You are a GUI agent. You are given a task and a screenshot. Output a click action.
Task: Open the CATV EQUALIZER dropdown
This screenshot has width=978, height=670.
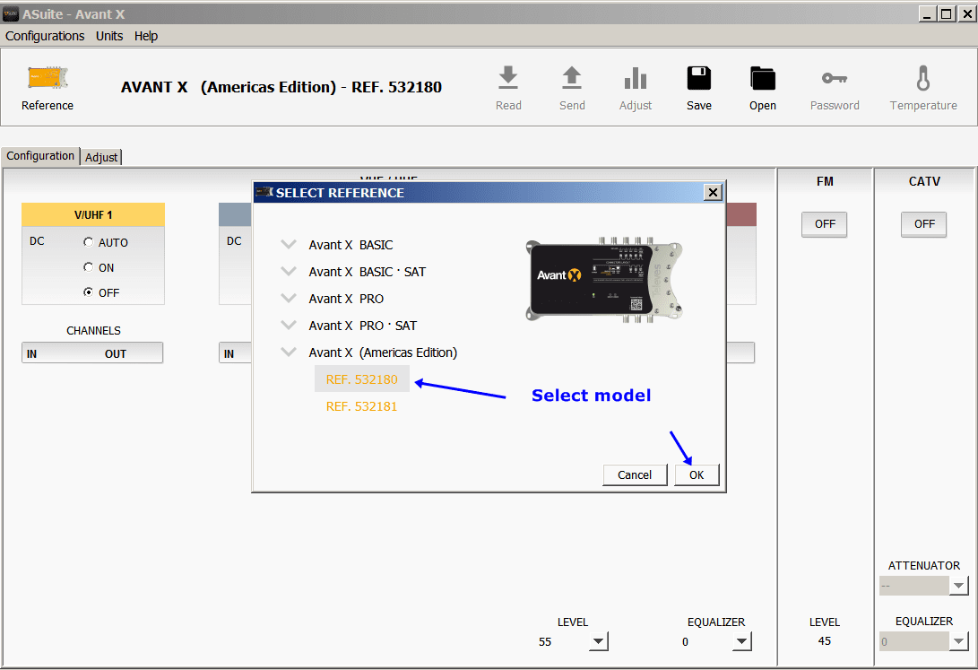pyautogui.click(x=958, y=641)
